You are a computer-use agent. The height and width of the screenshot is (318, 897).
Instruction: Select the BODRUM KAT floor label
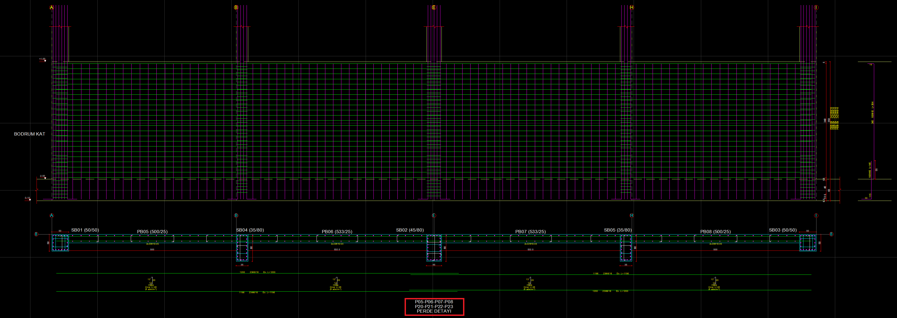(30, 134)
